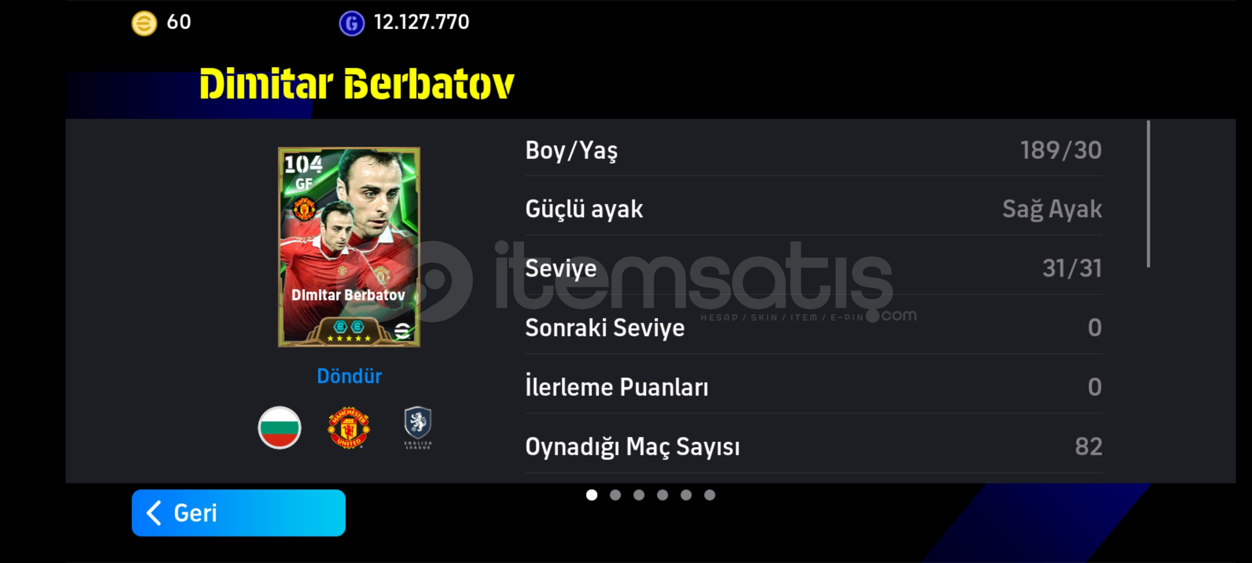Switch to the third page dot
The image size is (1252, 563).
coord(639,495)
